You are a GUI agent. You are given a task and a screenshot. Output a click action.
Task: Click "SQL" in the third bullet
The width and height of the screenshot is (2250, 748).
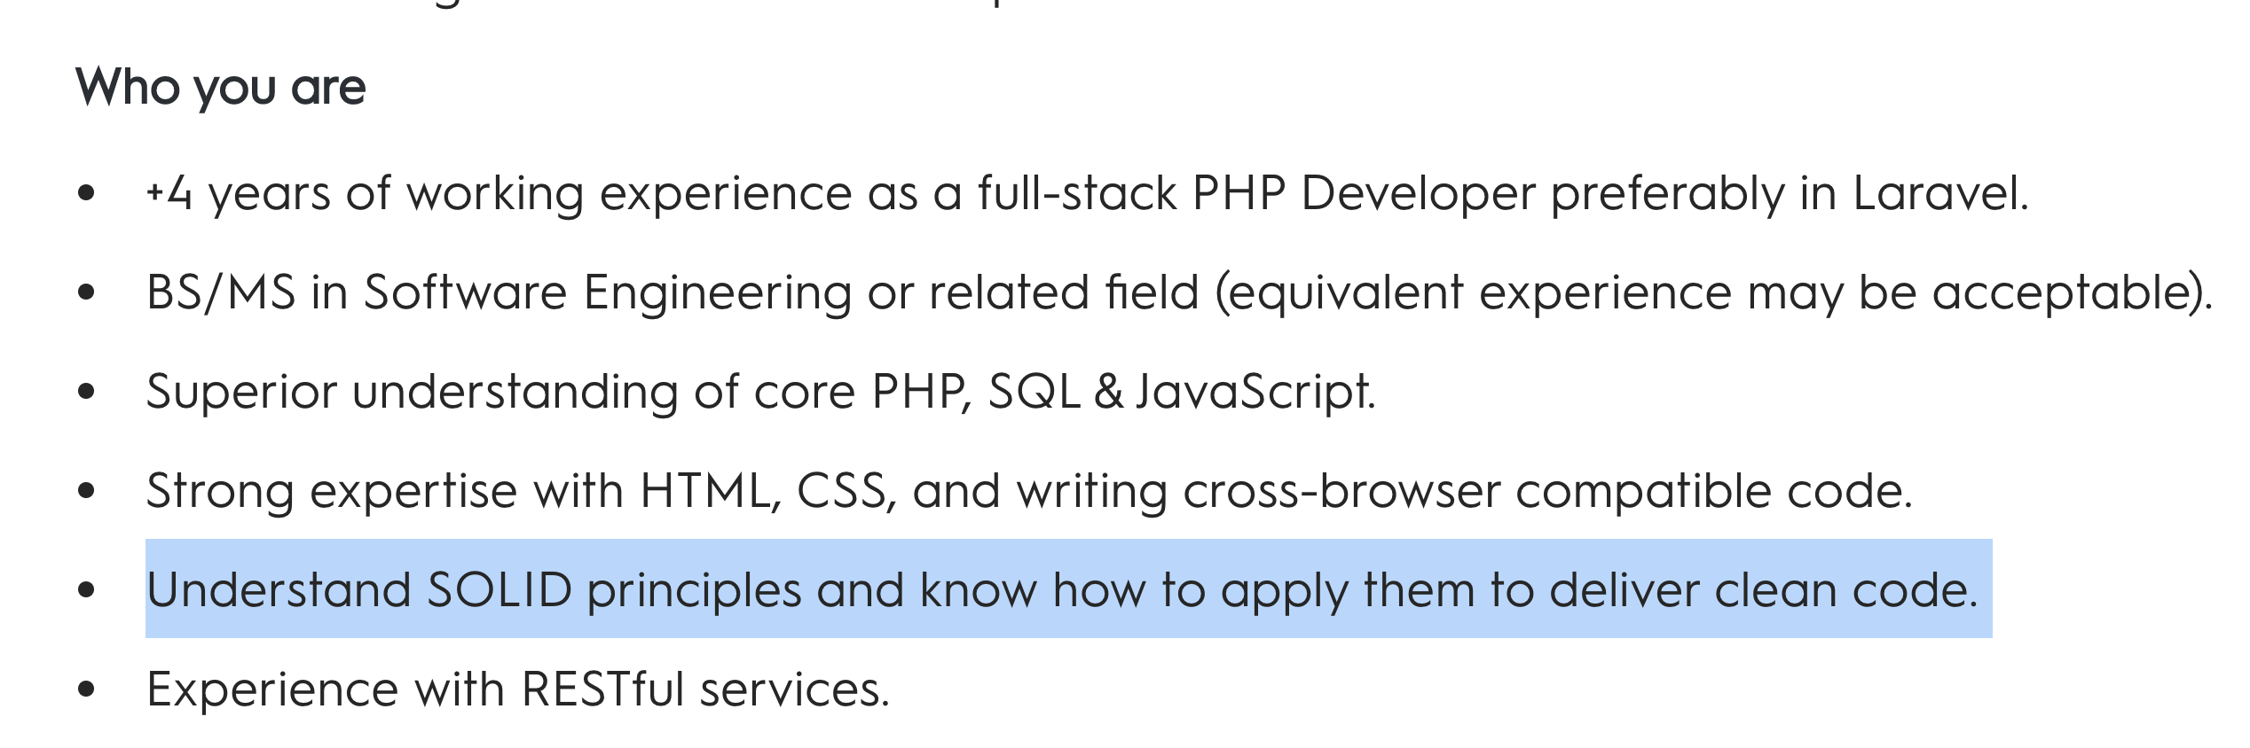tap(1035, 391)
